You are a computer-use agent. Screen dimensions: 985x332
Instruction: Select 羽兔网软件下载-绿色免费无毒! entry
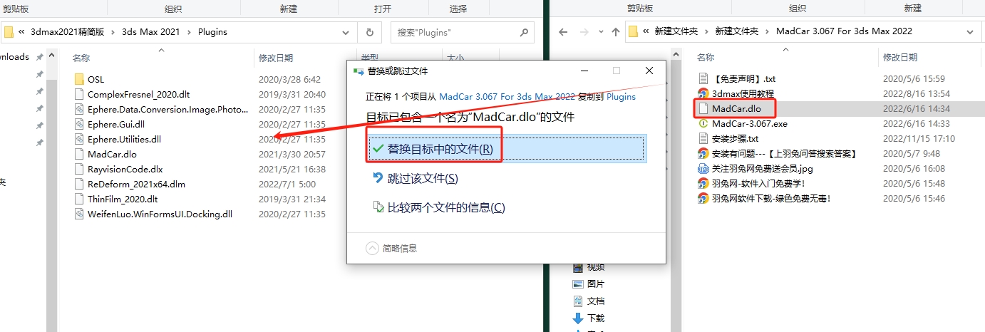[x=771, y=199]
